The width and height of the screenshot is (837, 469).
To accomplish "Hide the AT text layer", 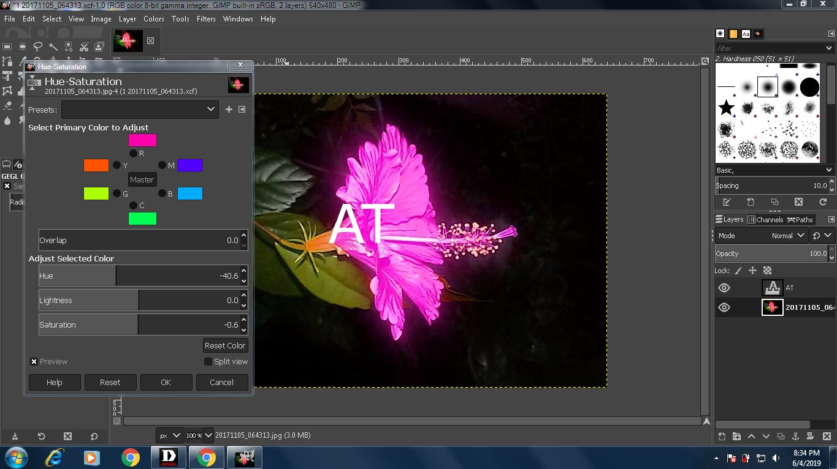I will [724, 288].
